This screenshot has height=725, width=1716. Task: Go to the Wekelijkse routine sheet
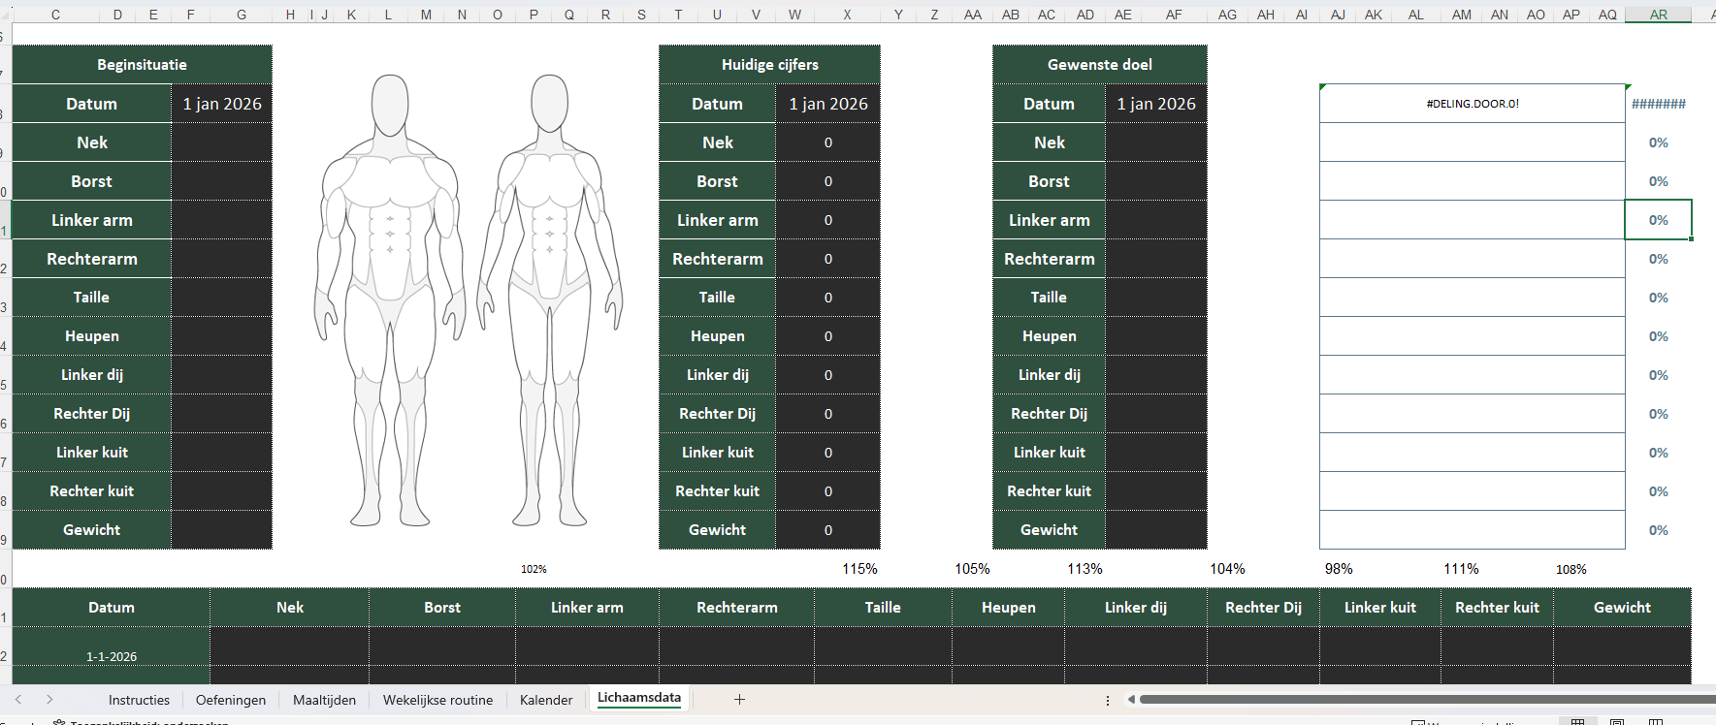[437, 700]
